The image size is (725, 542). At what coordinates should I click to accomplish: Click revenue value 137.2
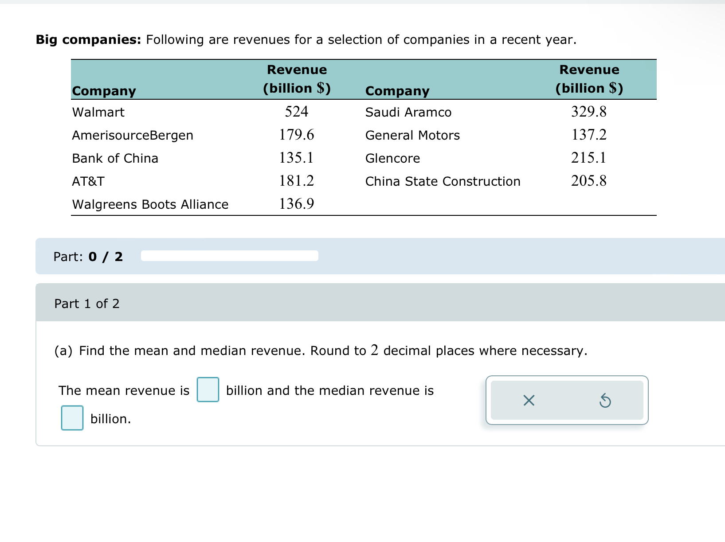589,134
